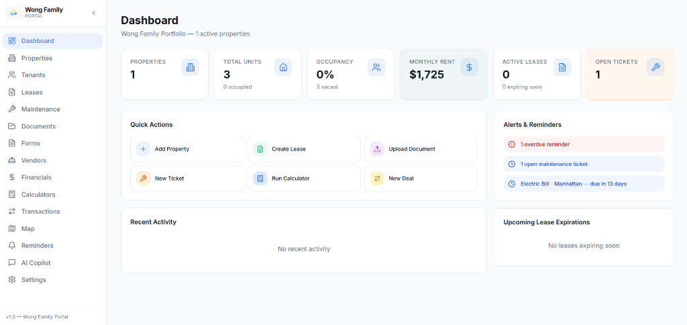Click the Map icon in sidebar
687x325 pixels.
point(12,228)
